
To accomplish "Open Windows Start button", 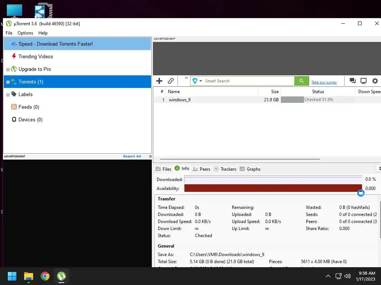I will (12, 276).
